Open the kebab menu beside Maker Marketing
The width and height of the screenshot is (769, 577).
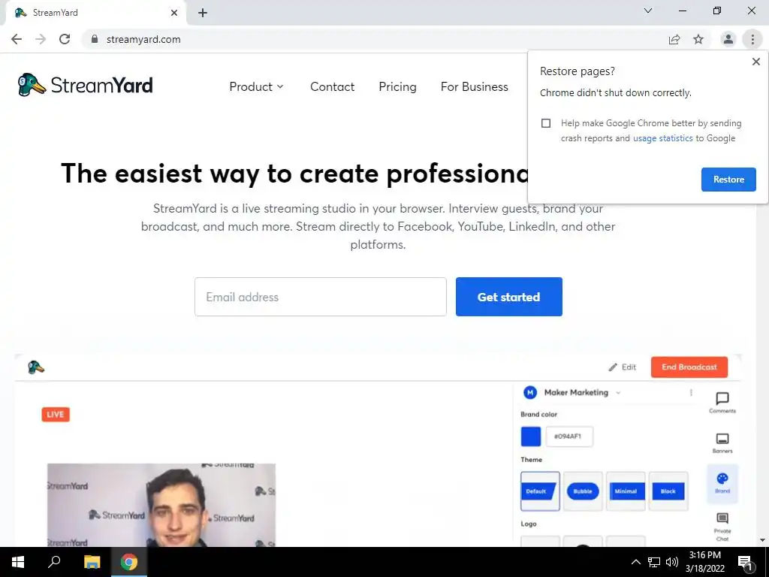[x=691, y=392]
